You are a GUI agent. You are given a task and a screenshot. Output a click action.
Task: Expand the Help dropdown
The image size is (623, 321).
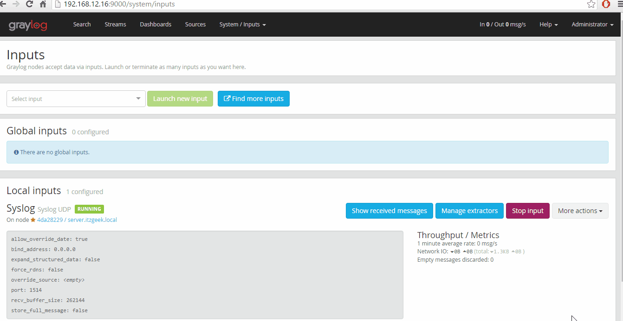[x=549, y=25]
